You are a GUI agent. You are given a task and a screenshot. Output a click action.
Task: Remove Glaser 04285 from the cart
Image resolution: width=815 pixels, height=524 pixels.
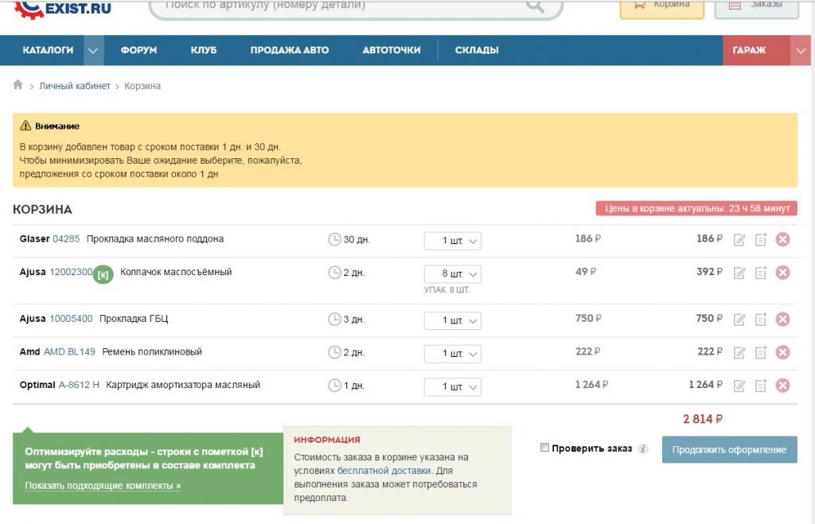click(783, 239)
